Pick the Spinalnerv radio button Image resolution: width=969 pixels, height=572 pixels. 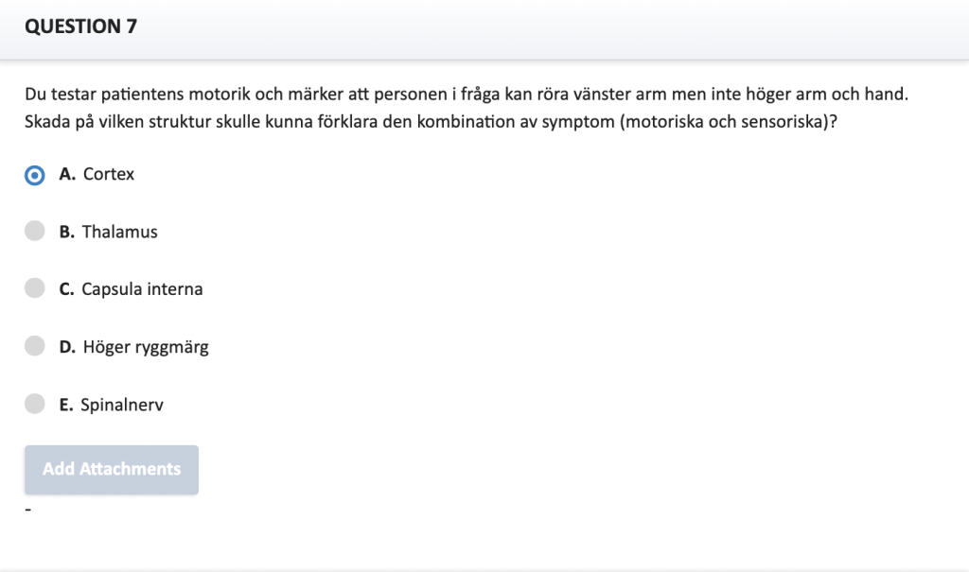coord(35,404)
